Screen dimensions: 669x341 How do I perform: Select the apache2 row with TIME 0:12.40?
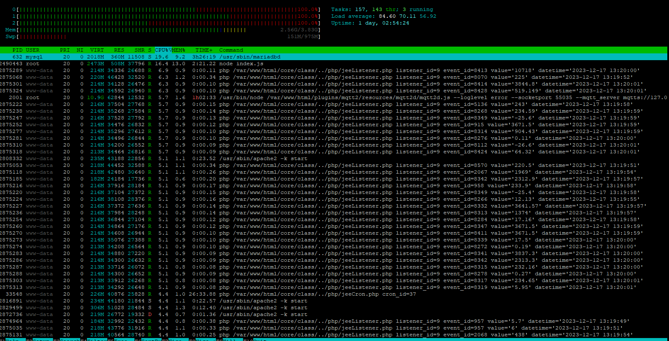coord(333,308)
